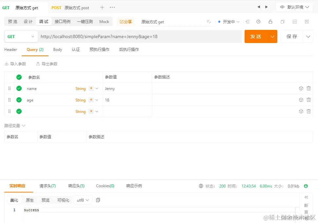This screenshot has width=318, height=223.
Task: Open the 发送 button arrow dropdown
Action: point(272,36)
